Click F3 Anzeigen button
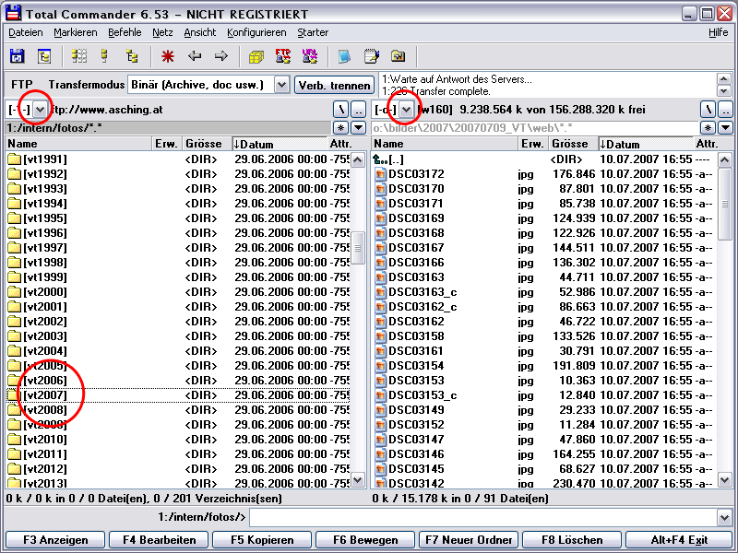 coord(55,540)
